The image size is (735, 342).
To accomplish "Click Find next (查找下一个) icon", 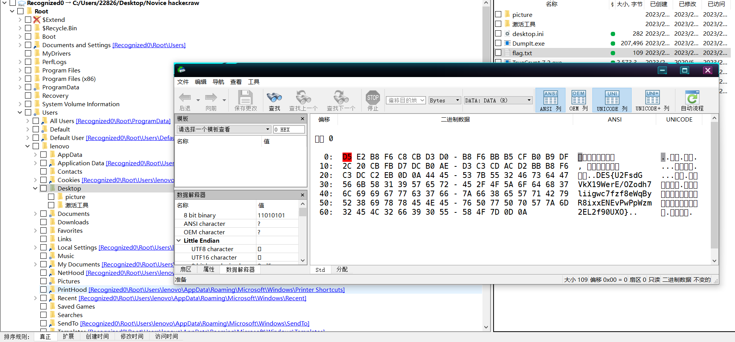I will point(341,97).
